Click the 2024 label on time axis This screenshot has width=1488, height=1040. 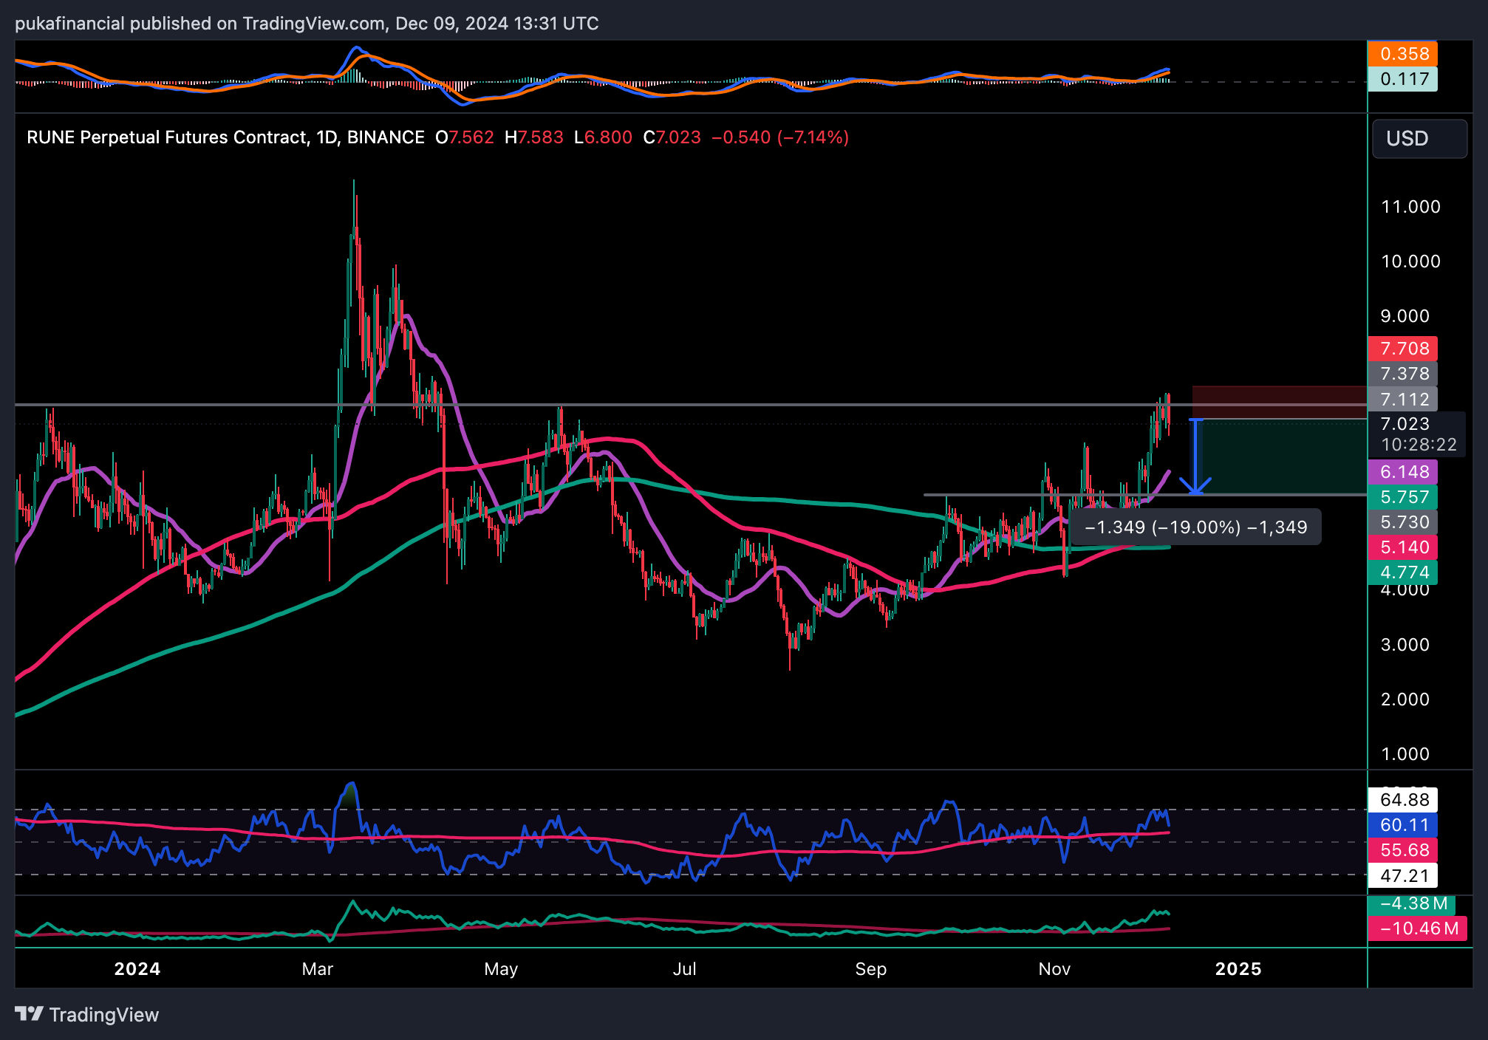click(137, 969)
